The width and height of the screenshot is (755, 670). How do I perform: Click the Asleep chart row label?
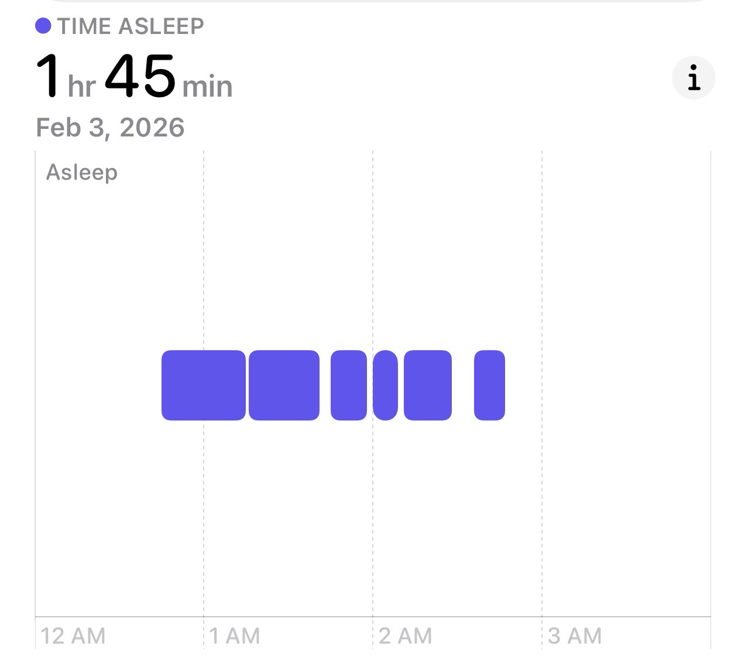pyautogui.click(x=82, y=173)
